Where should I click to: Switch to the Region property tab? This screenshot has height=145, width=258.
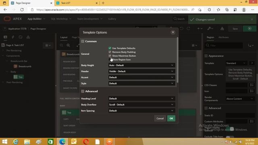[210, 37]
